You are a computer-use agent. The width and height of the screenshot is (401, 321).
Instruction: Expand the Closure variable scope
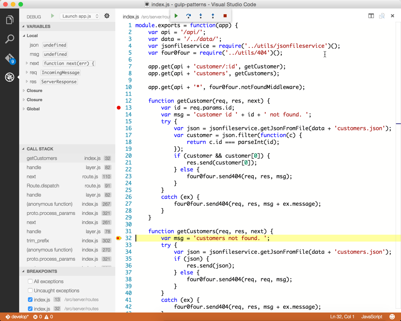tap(34, 90)
